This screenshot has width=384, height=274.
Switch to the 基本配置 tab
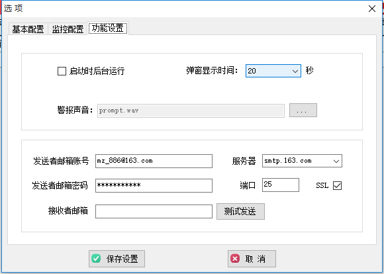click(28, 29)
